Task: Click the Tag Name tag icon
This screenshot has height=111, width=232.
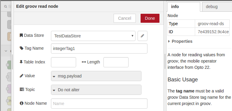Action: 22,48
